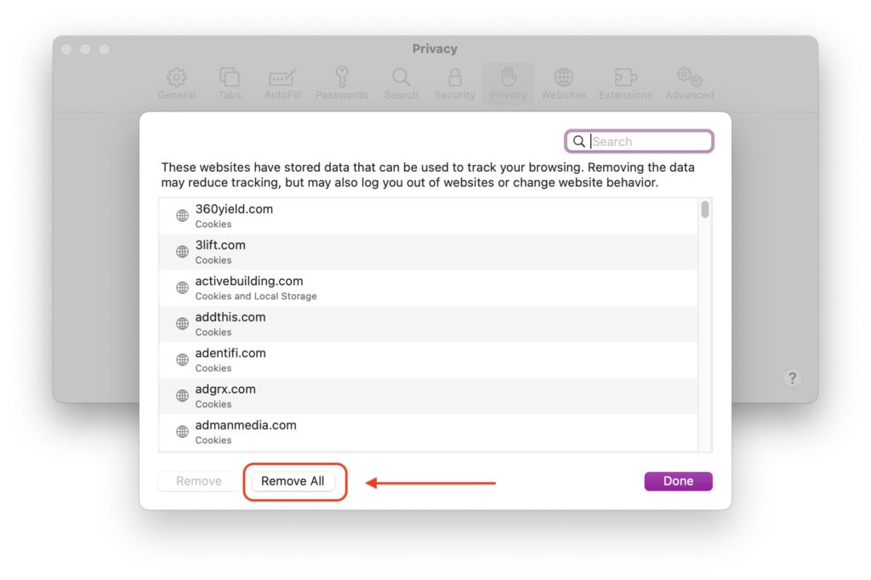Open the Passwords key icon
Screen dimensions: 871x580
[x=342, y=77]
